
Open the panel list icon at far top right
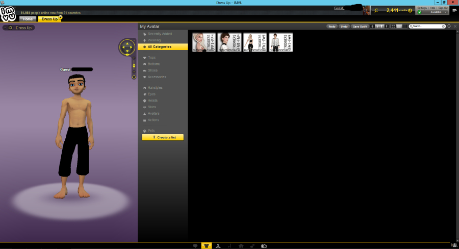pyautogui.click(x=454, y=10)
